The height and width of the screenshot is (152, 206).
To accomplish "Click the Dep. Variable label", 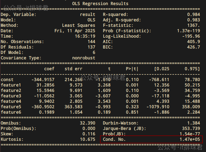I will (18, 14).
